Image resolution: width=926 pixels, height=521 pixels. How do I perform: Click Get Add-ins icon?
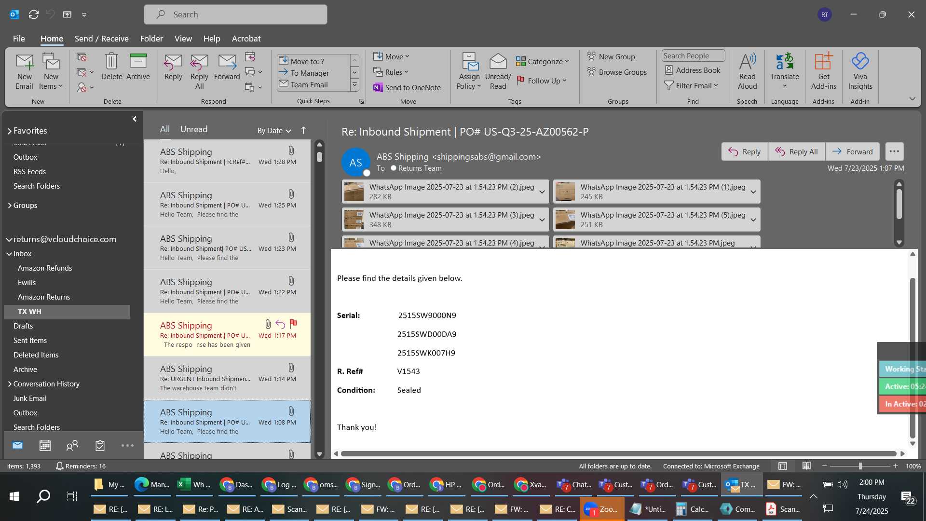pos(823,71)
